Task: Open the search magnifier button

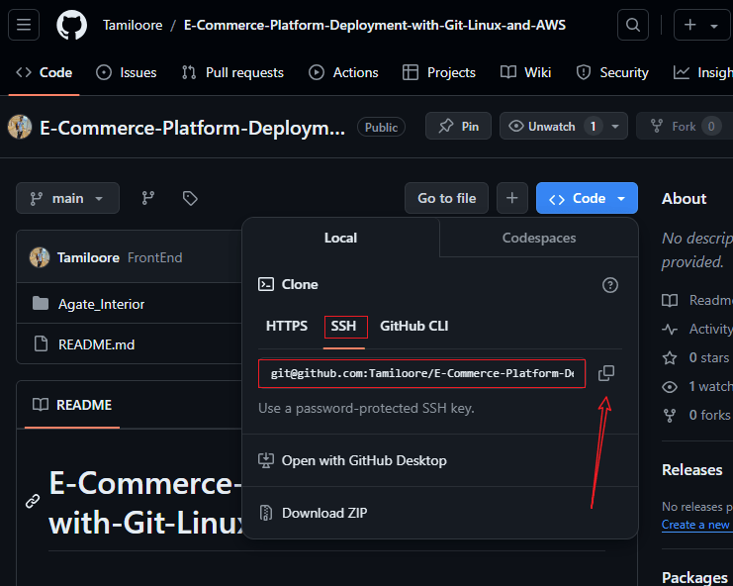Action: [x=633, y=25]
